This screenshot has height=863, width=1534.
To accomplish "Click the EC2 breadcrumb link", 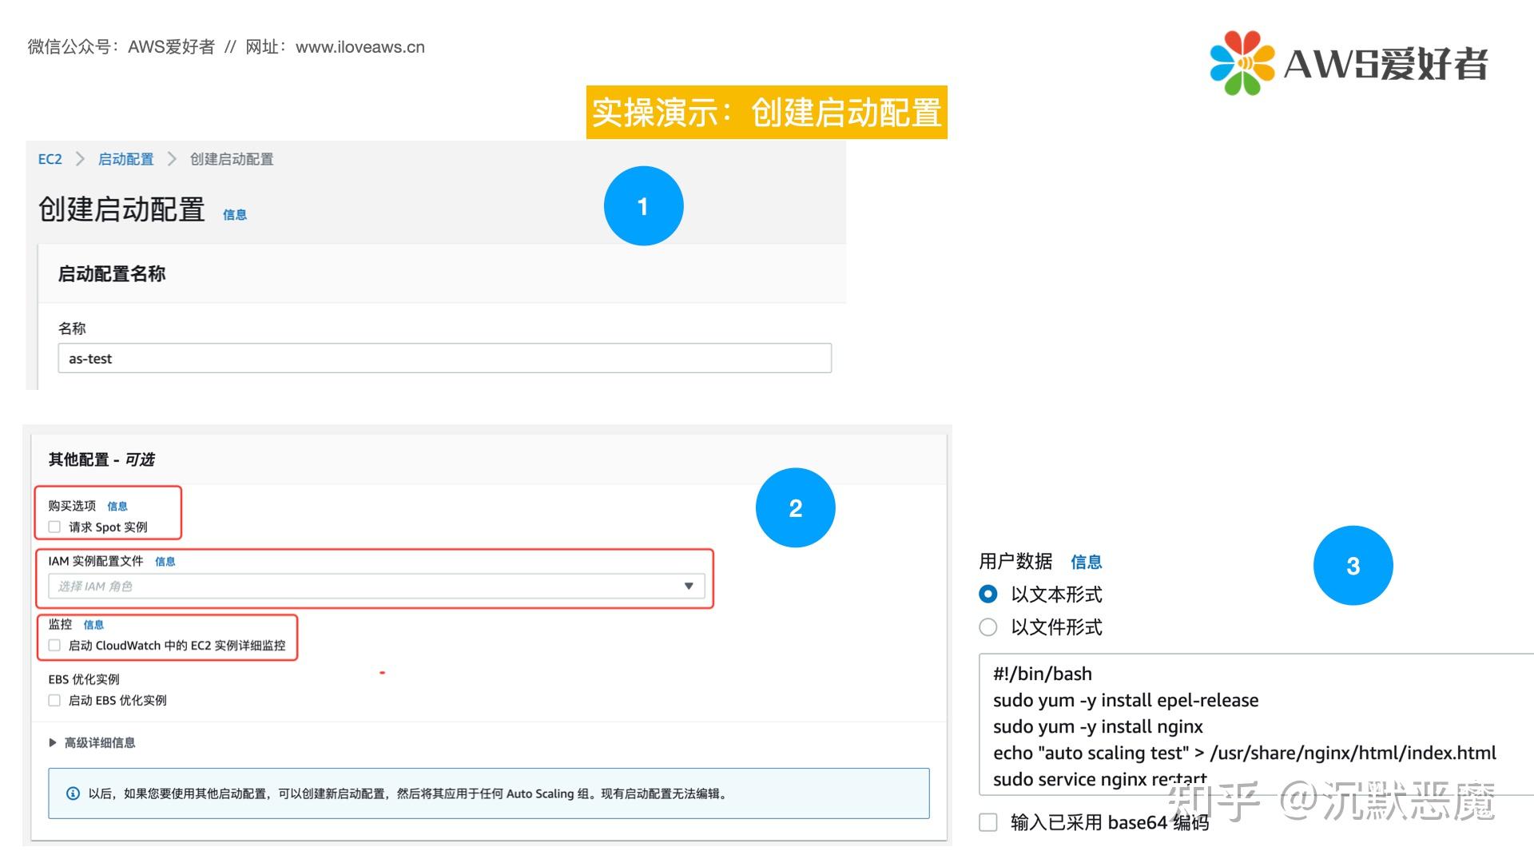I will pyautogui.click(x=50, y=159).
